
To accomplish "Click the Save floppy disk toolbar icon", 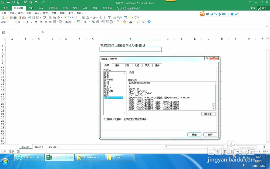I will (x=11, y=17).
